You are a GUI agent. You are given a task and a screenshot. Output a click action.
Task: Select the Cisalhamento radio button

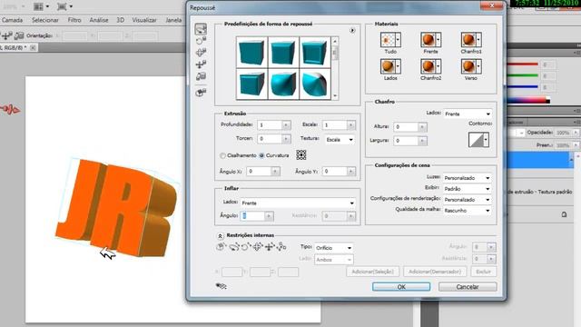pos(222,155)
